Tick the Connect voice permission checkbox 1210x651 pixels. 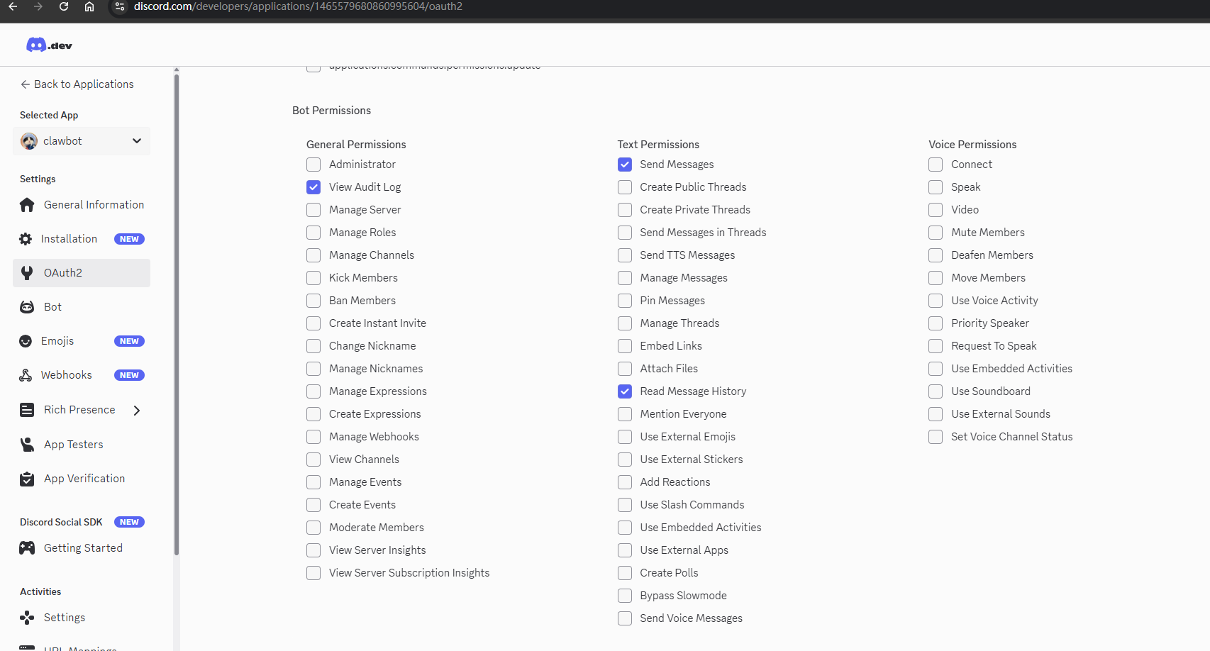pos(936,165)
